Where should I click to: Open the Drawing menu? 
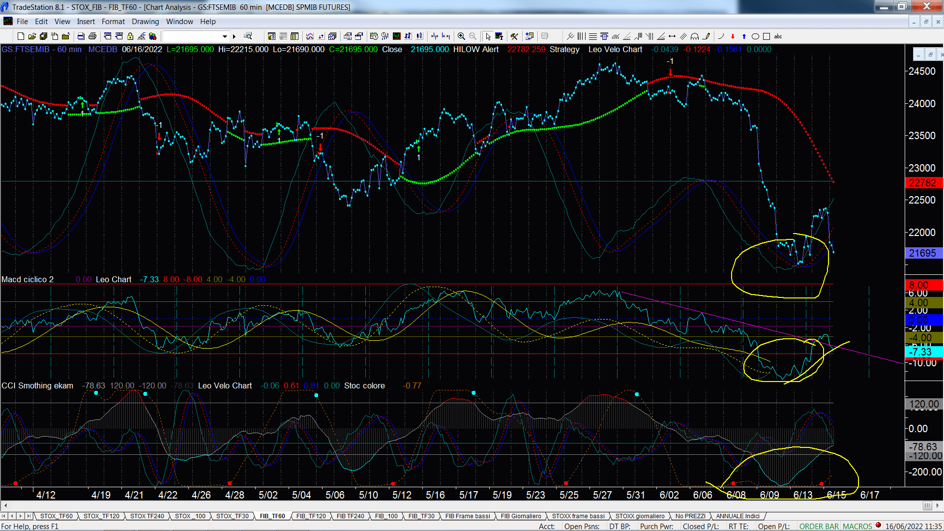pos(145,22)
